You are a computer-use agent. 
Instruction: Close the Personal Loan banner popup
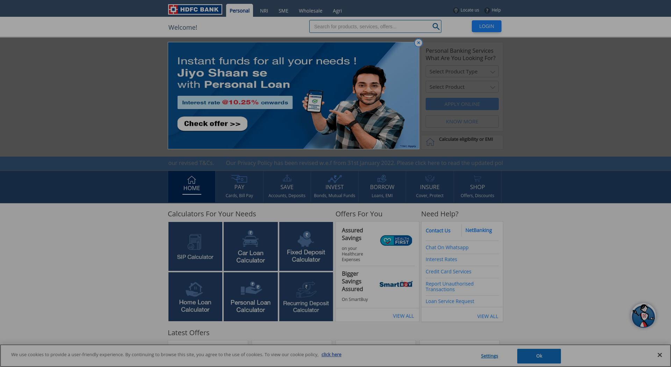(418, 43)
